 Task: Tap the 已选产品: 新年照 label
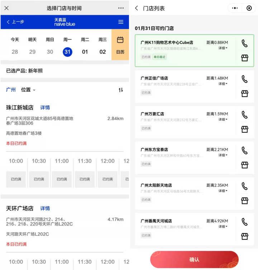tap(24, 71)
